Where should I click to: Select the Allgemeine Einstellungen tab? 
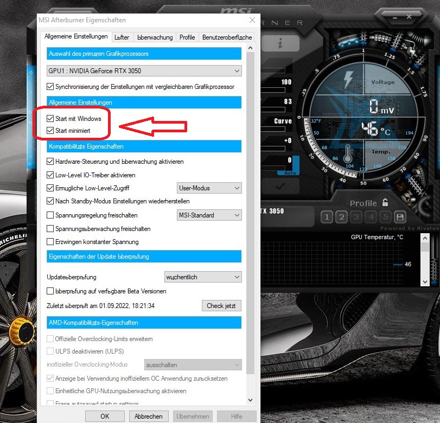[x=76, y=36]
